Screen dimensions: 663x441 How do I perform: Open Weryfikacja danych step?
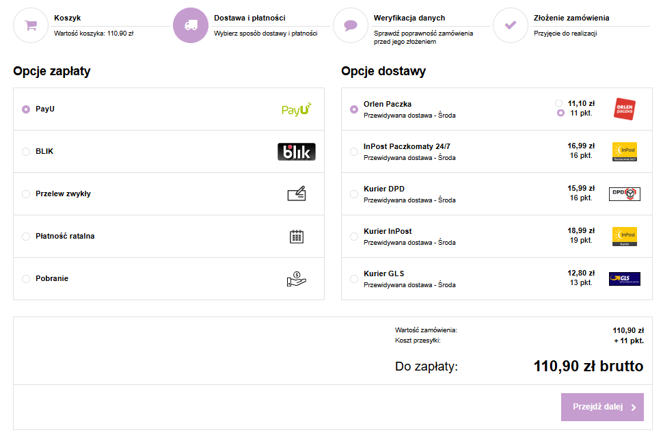tap(409, 18)
